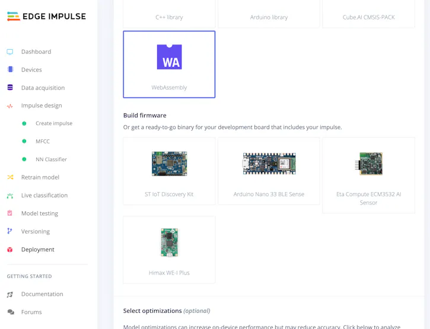Select Arduino Nano 33 BLE Sense label
The image size is (430, 329).
click(269, 194)
